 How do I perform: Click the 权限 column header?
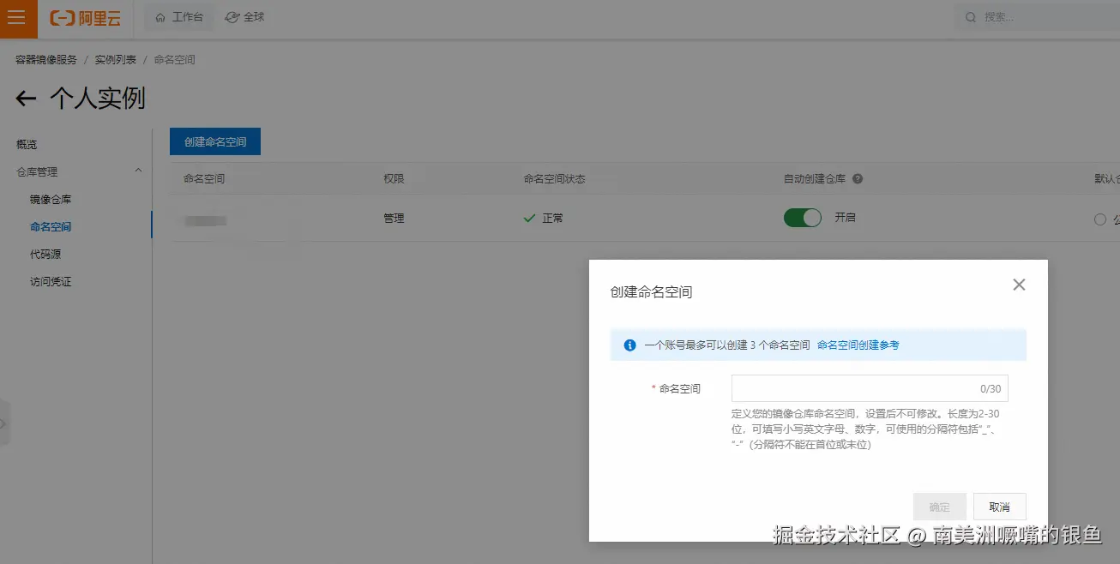pyautogui.click(x=394, y=179)
